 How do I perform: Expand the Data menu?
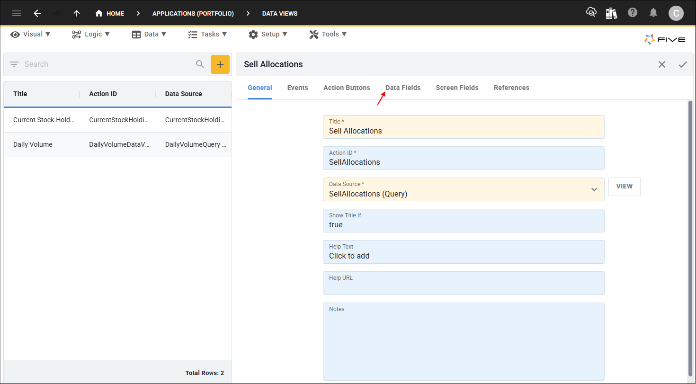(x=149, y=34)
